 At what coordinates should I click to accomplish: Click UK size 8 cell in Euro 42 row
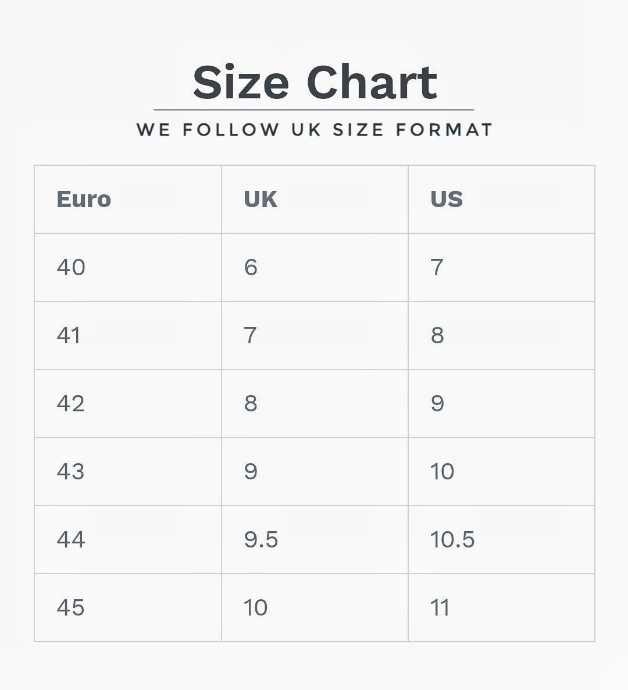tap(315, 404)
